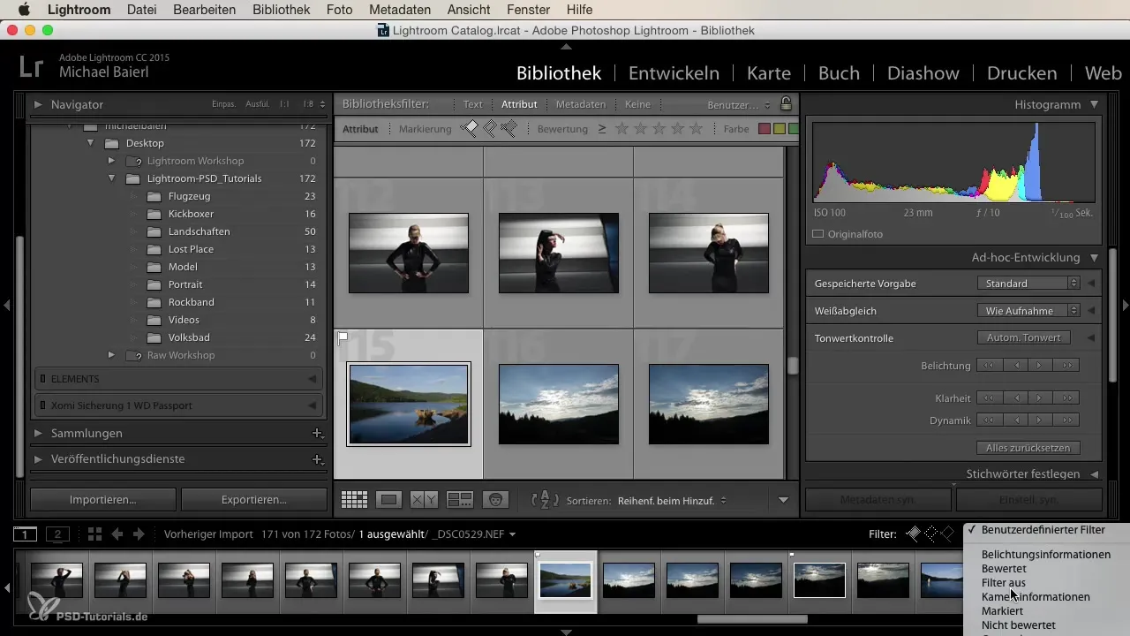Viewport: 1130px width, 636px height.
Task: Add a publish service with plus icon
Action: click(x=317, y=459)
